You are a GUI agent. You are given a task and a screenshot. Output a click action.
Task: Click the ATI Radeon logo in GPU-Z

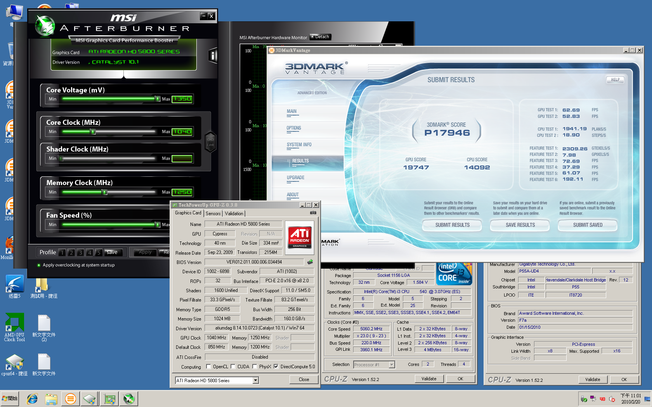coord(300,237)
